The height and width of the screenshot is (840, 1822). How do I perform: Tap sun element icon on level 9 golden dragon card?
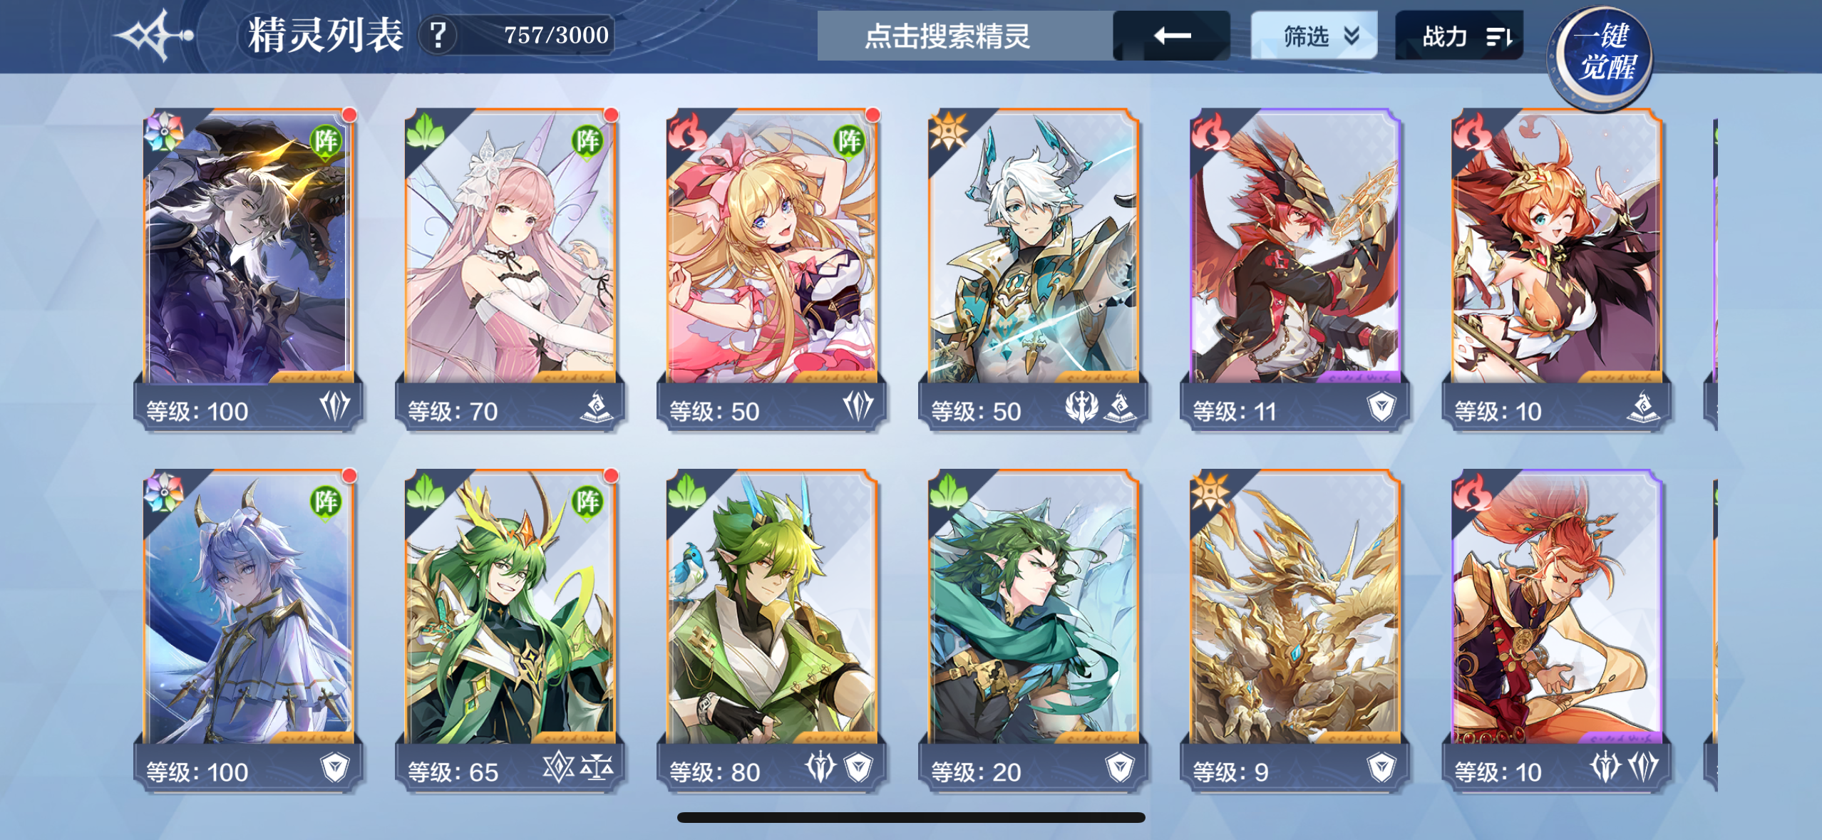(1210, 492)
